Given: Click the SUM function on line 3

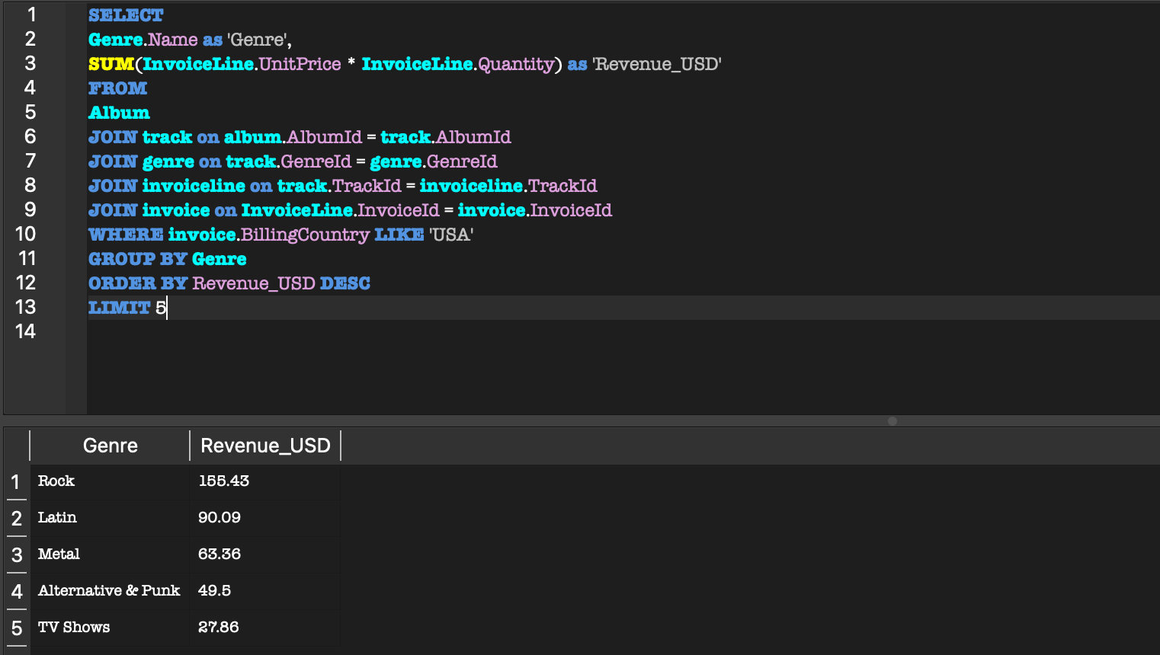Looking at the screenshot, I should coord(111,64).
